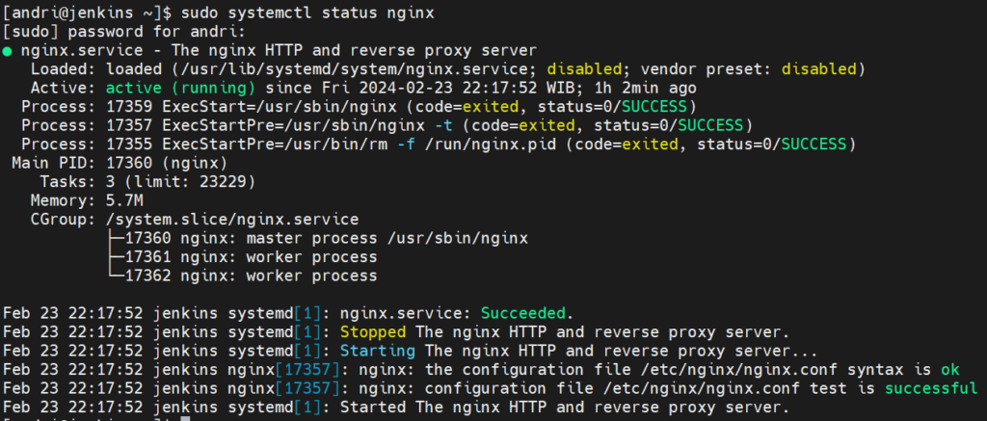
Task: Click the SUCCESS status on Process 17357 line
Action: (x=710, y=125)
